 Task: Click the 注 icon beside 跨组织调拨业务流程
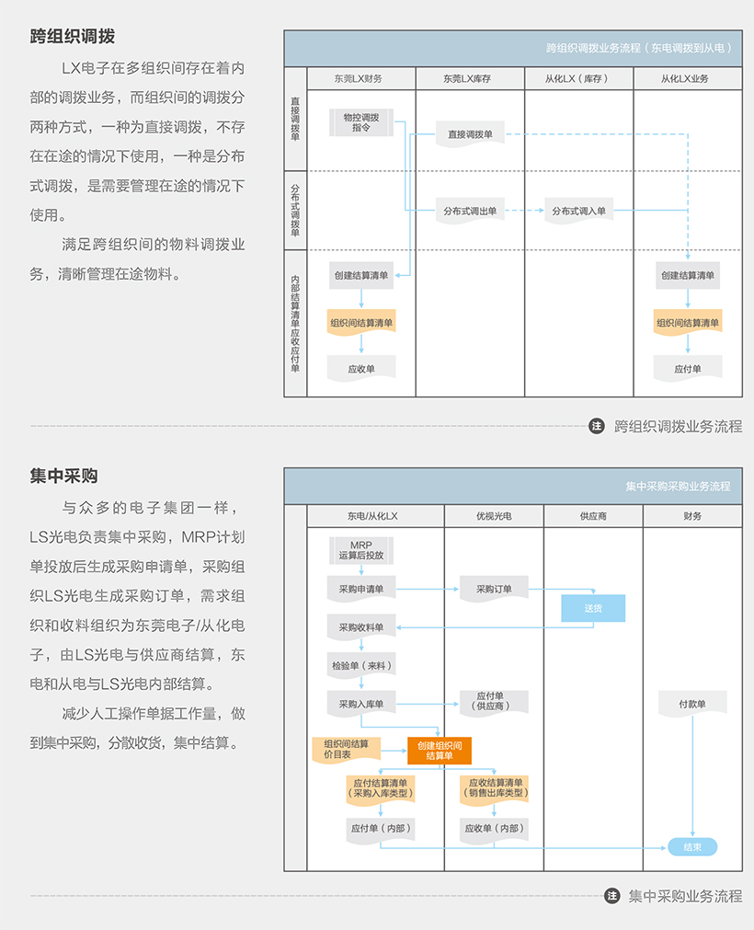pos(597,426)
